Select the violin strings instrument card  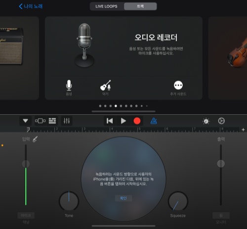pyautogui.click(x=228, y=58)
